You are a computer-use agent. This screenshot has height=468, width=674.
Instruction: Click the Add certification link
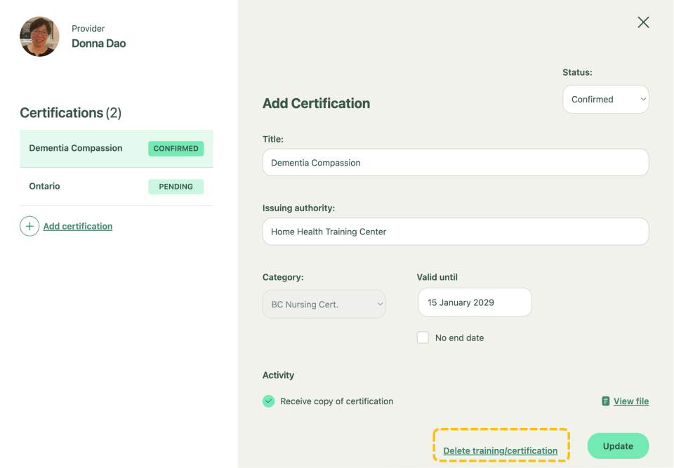78,226
